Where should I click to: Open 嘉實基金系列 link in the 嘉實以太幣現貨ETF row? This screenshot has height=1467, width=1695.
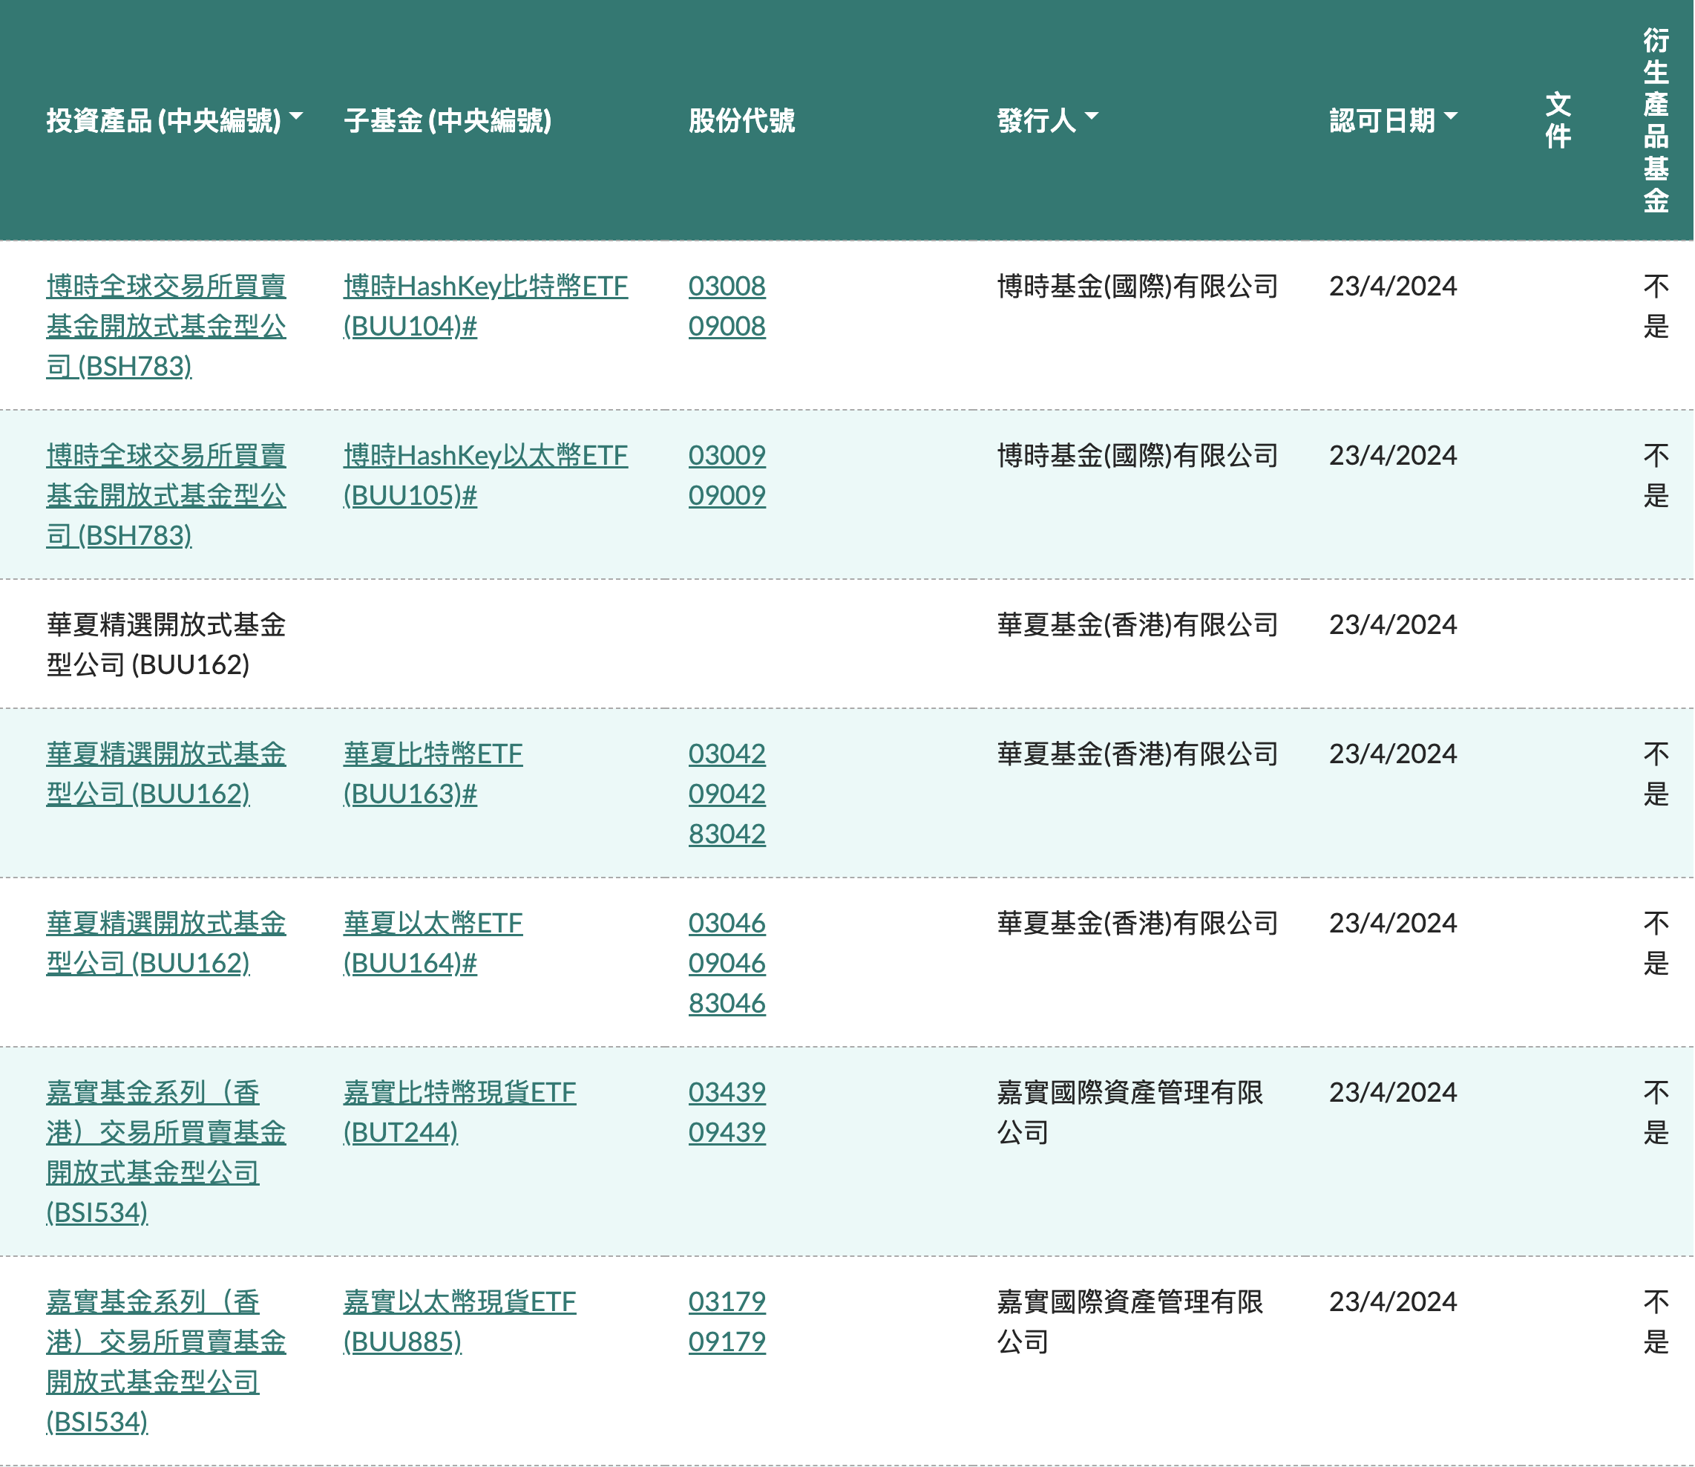click(166, 1362)
